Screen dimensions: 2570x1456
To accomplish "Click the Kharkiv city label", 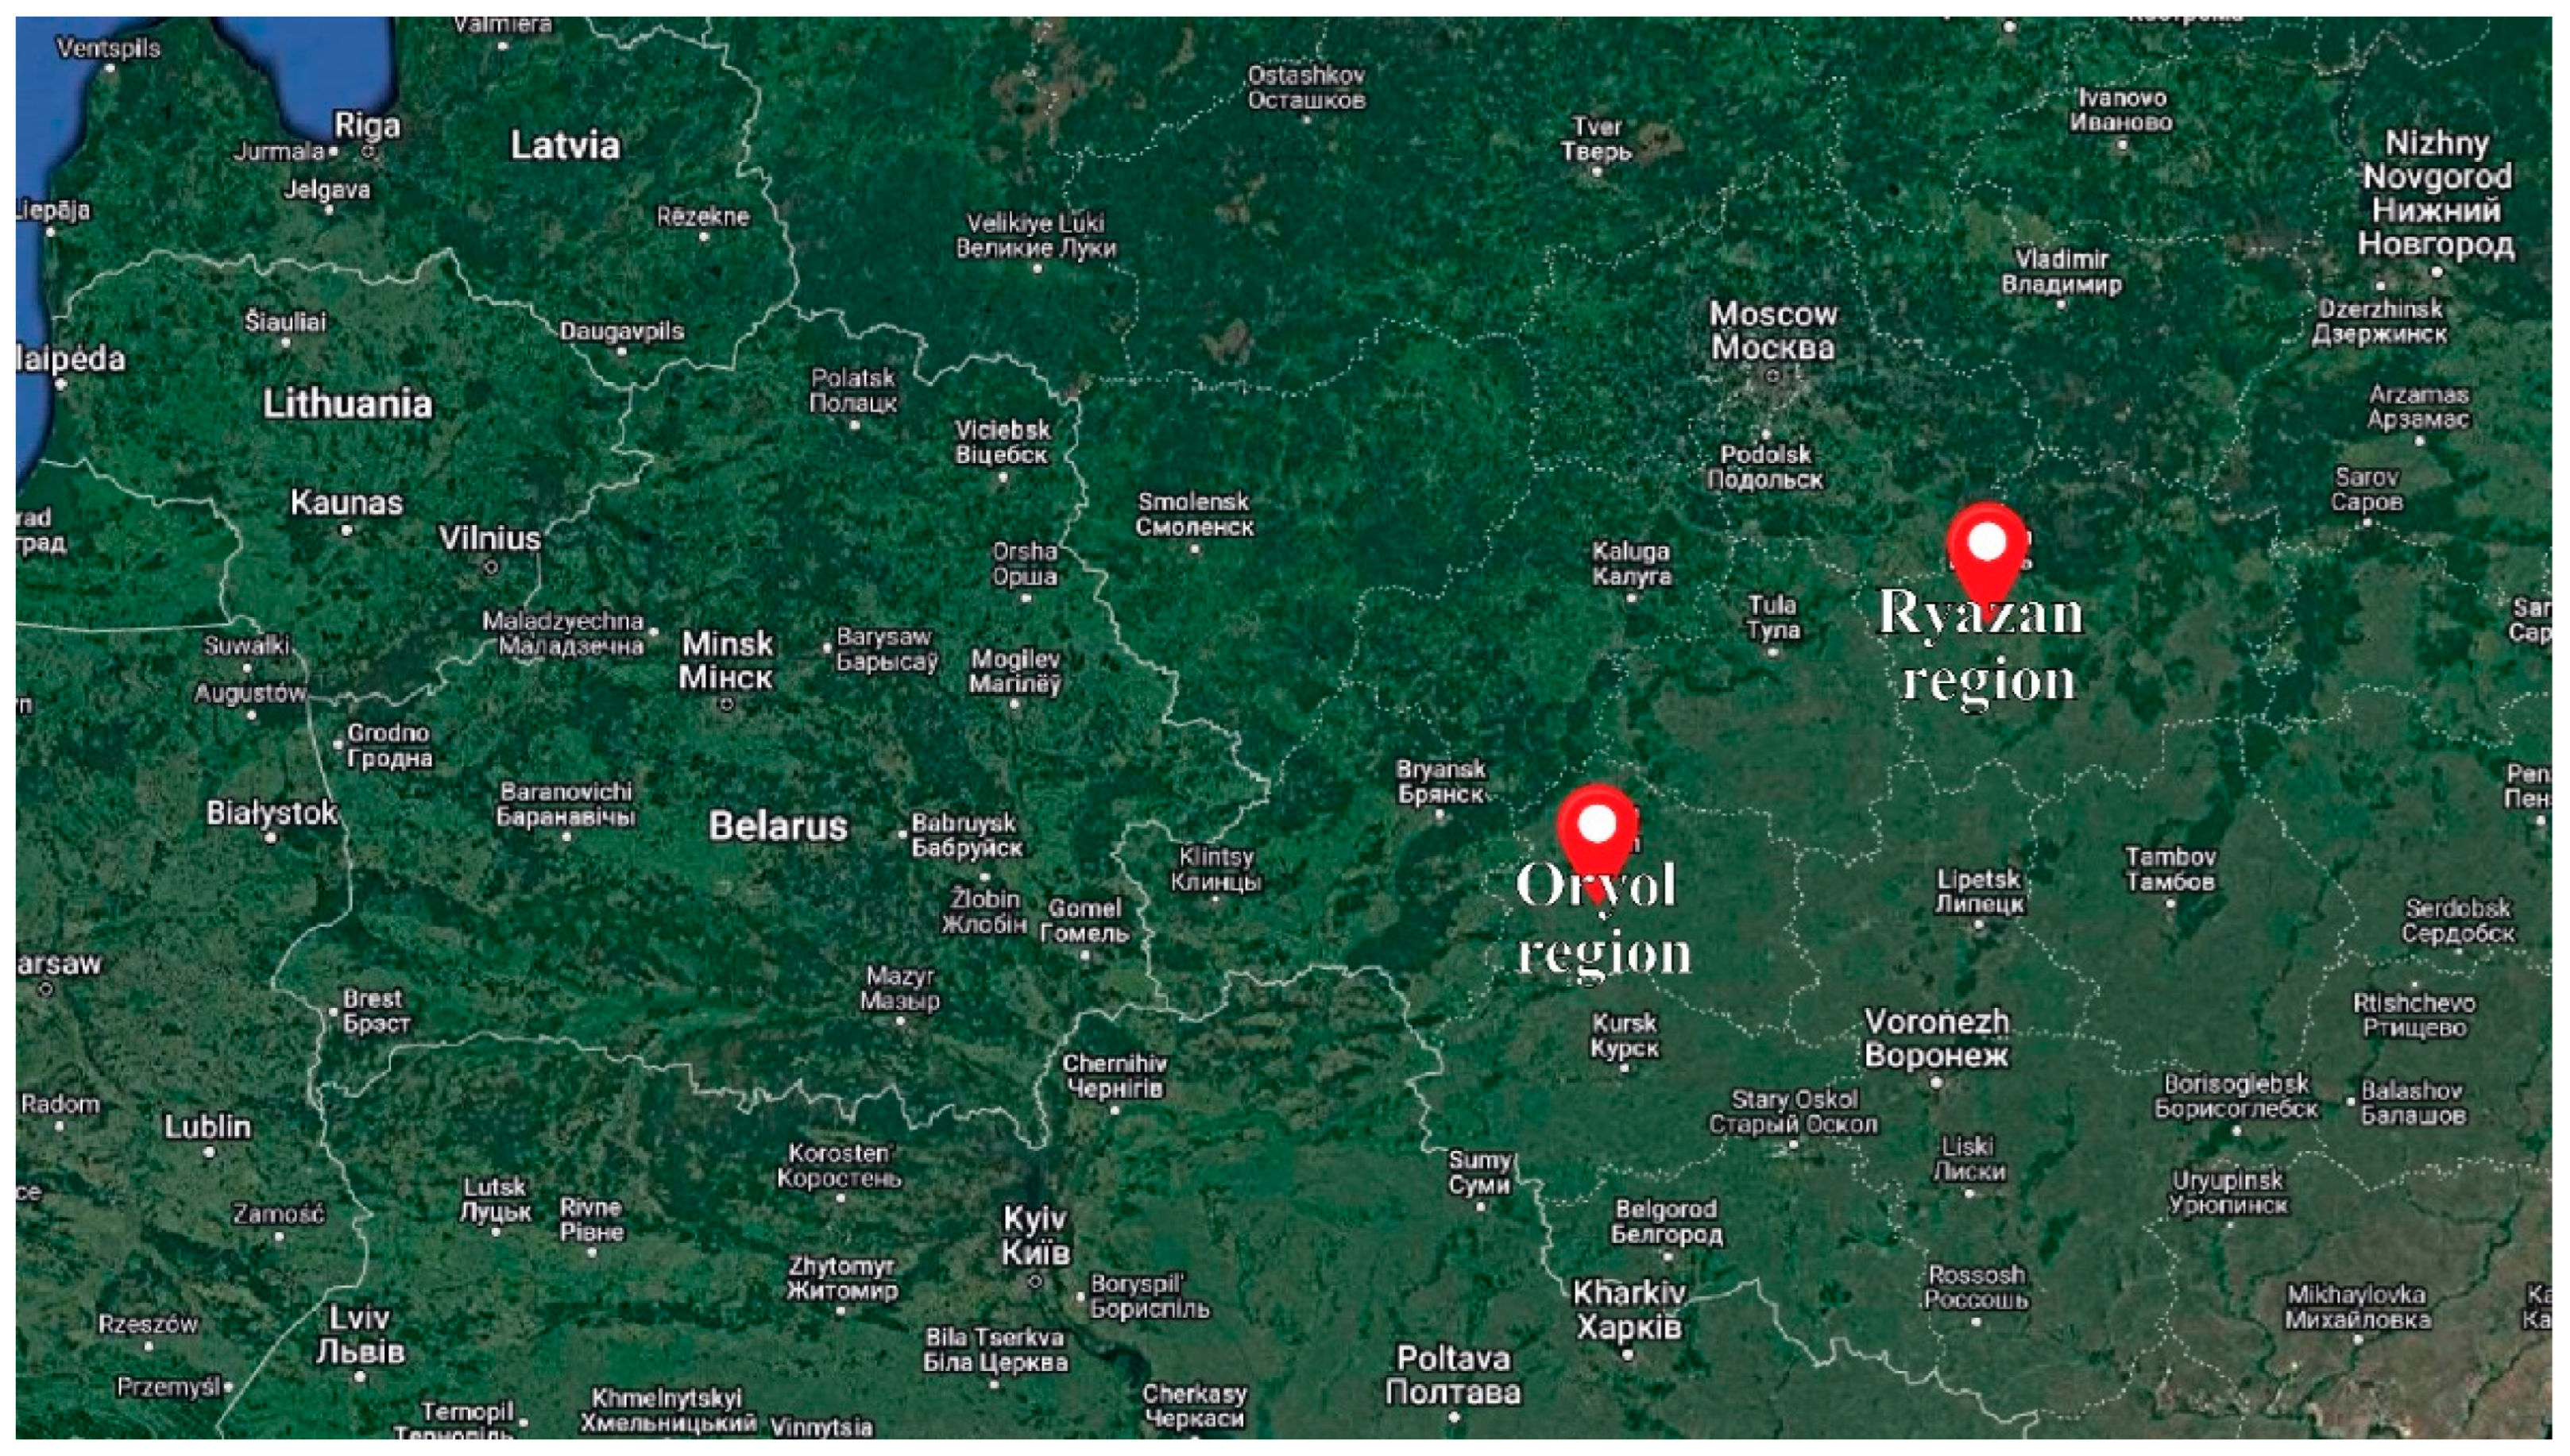I will [x=1629, y=1310].
